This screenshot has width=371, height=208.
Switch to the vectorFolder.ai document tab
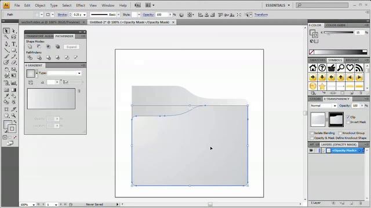point(50,22)
